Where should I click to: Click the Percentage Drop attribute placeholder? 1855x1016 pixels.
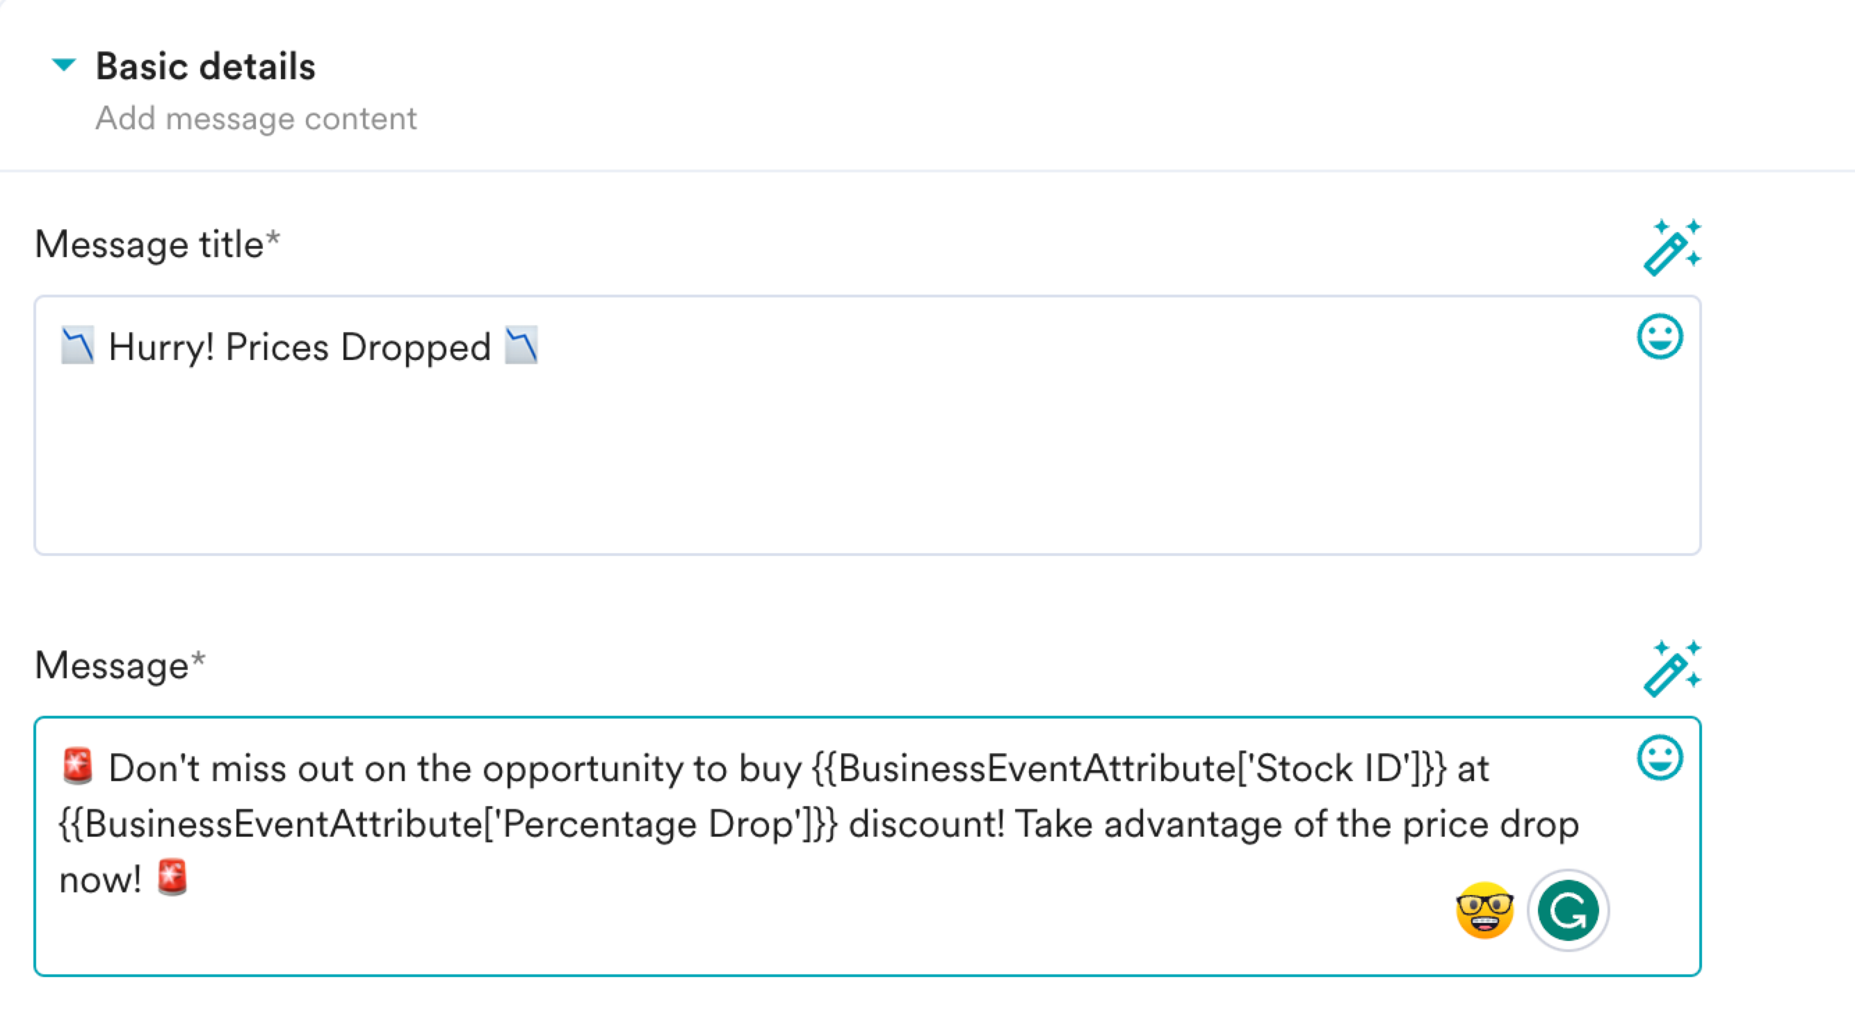click(x=448, y=824)
